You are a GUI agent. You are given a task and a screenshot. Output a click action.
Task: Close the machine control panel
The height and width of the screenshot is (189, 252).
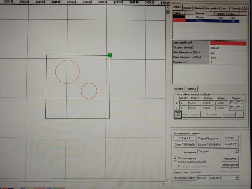pyautogui.click(x=248, y=129)
